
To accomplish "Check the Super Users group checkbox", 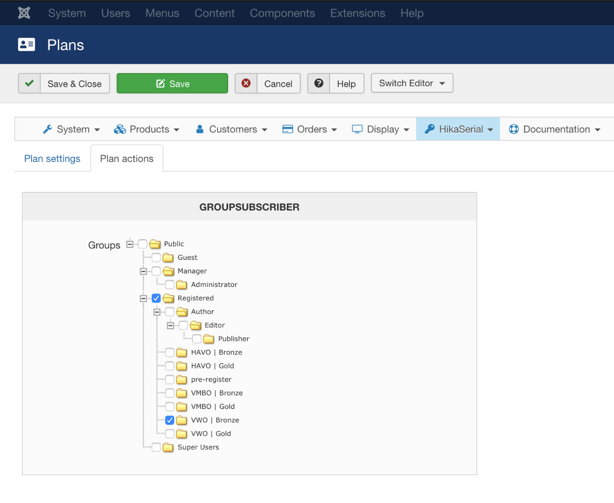I will click(x=156, y=447).
